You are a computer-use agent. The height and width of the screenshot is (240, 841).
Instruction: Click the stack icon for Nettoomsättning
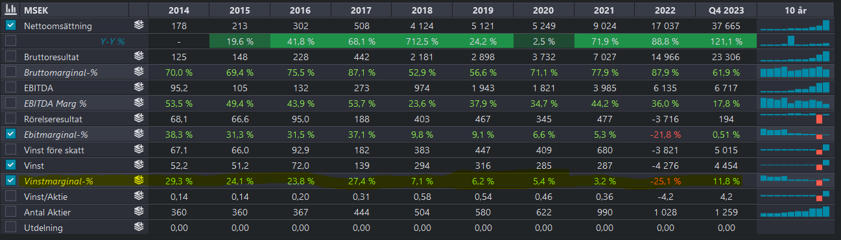tap(138, 26)
